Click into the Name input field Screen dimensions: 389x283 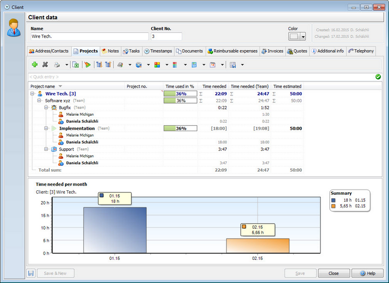[90, 37]
